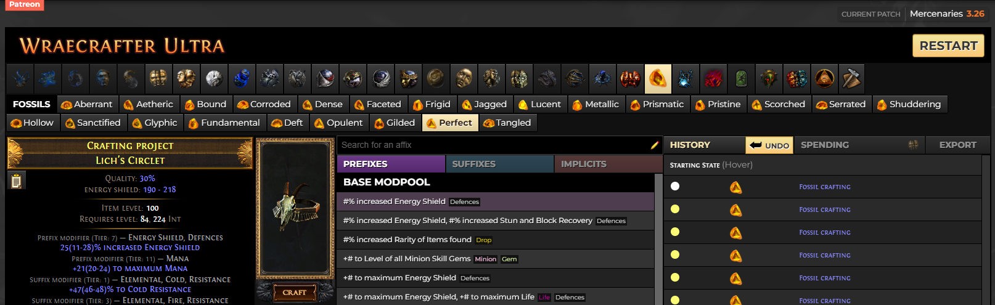Viewport: 995px width, 305px height.
Task: Click the fossil icon in the first history row
Action: point(735,187)
